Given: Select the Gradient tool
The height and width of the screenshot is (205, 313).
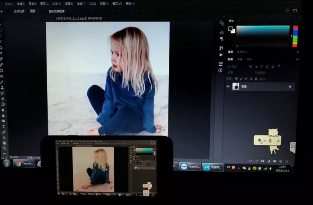Looking at the screenshot, I should 3,104.
